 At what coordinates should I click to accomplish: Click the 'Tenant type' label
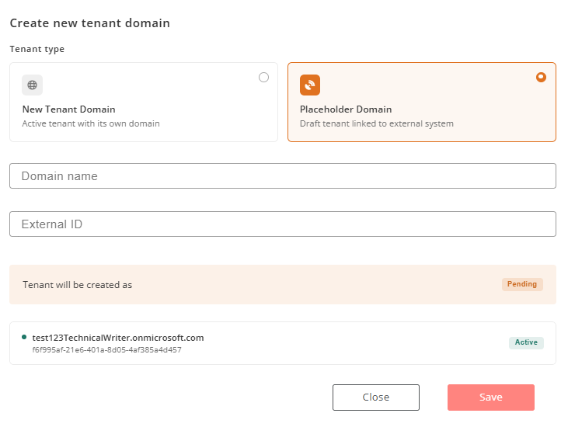(37, 49)
